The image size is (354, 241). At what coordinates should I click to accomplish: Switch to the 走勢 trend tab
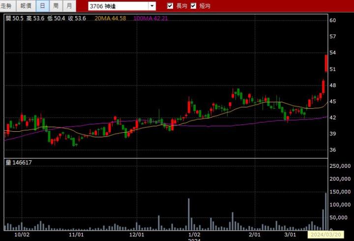(9, 6)
